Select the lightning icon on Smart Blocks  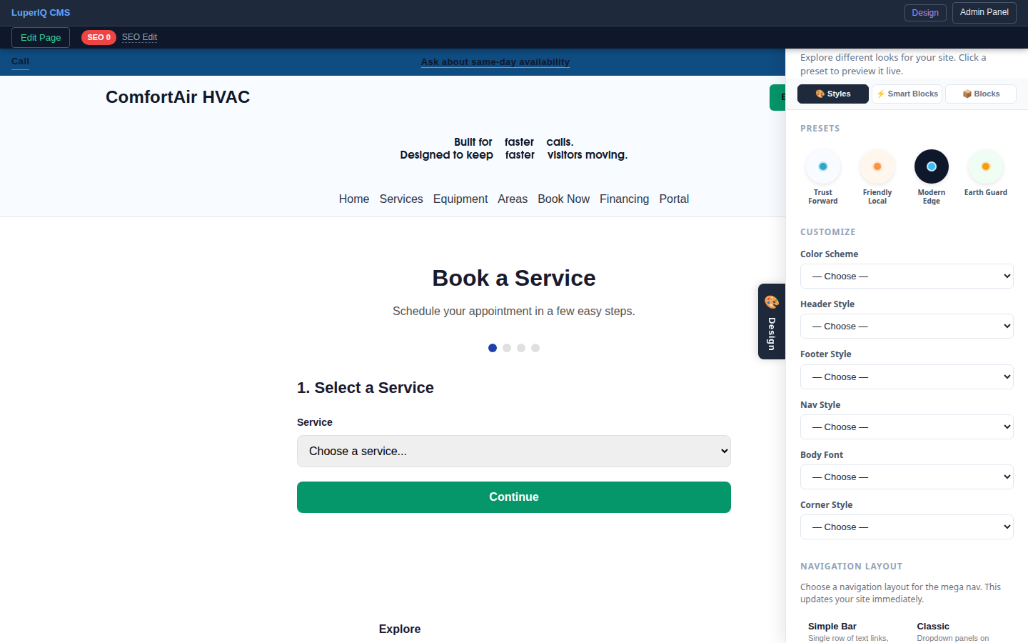point(880,94)
